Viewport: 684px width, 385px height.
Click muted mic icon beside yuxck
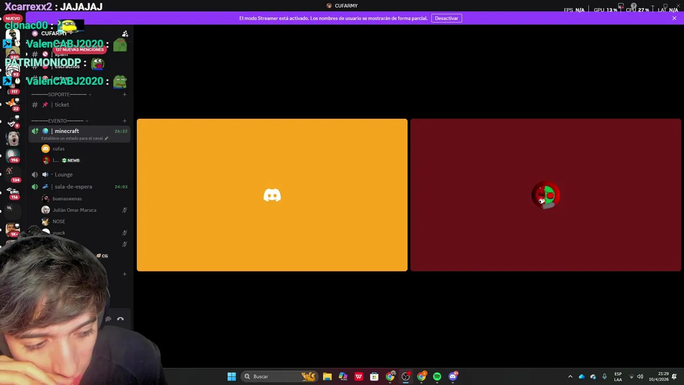125,233
